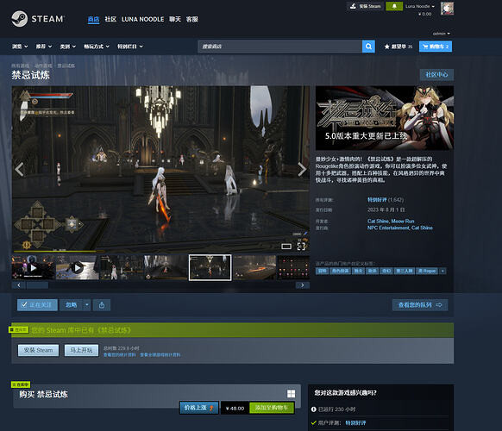Click the green 添加至购物车 button
This screenshot has height=431, width=502.
[x=272, y=408]
